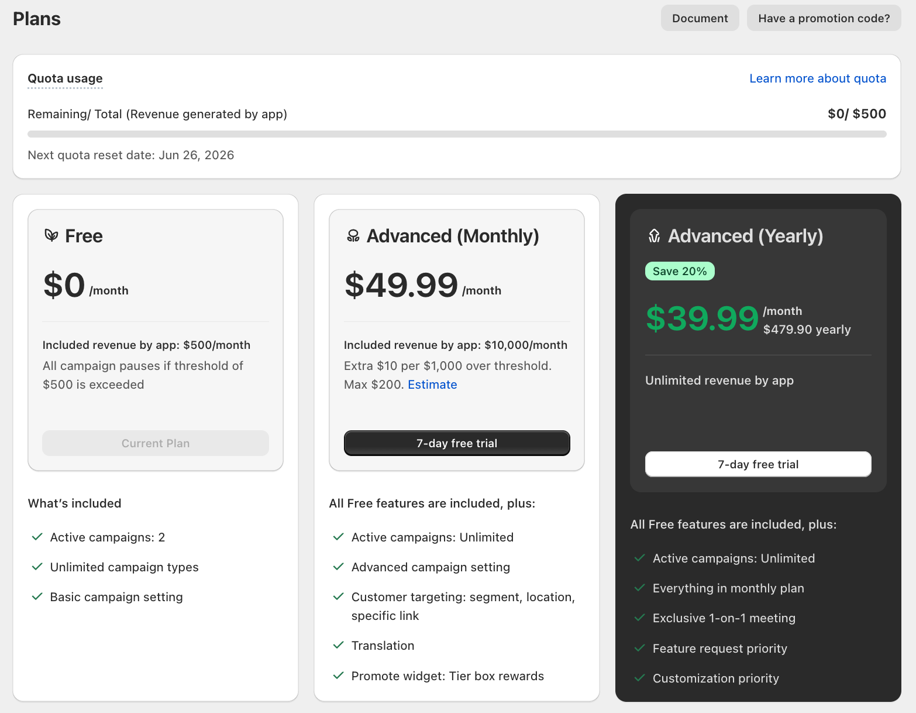
Task: Click the Free plan leaf icon
Action: click(x=51, y=235)
